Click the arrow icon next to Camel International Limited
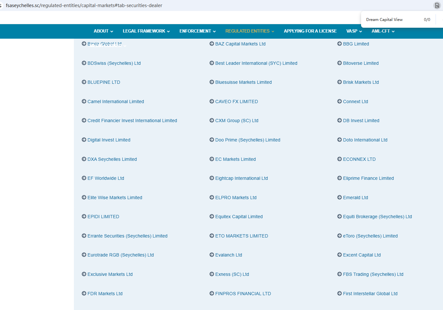443x310 pixels. [x=84, y=102]
